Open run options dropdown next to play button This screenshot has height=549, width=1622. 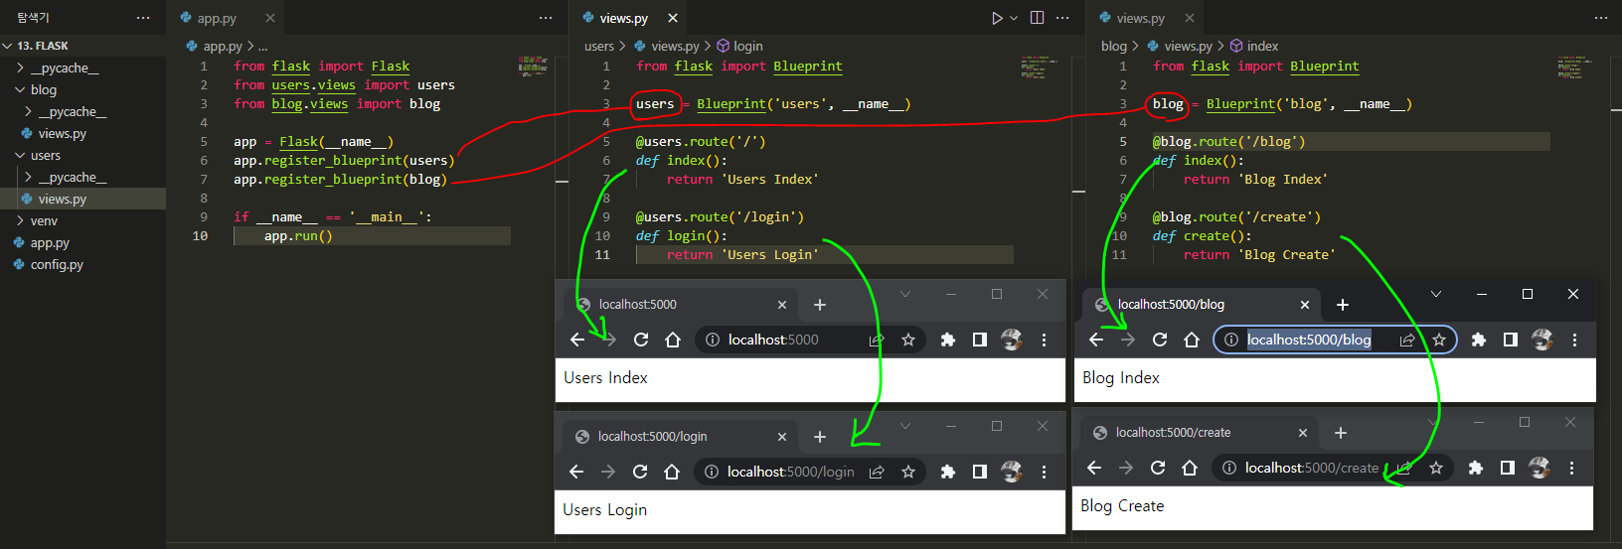point(1014,18)
